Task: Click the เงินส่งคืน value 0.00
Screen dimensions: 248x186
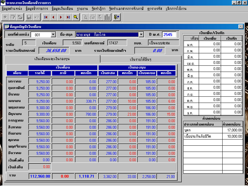Action: coord(40,167)
